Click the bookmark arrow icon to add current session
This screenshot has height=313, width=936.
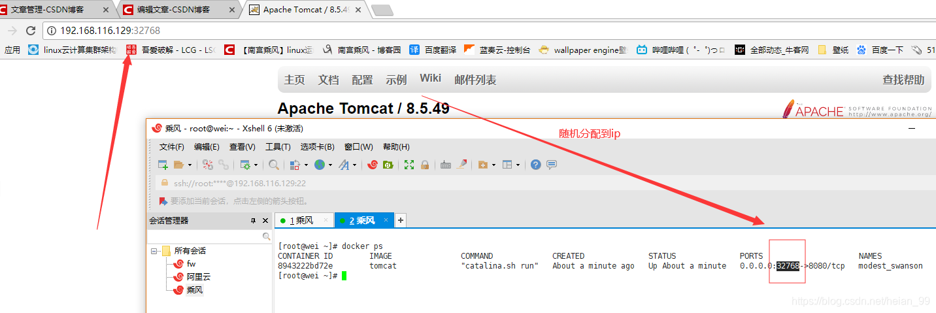coord(164,201)
